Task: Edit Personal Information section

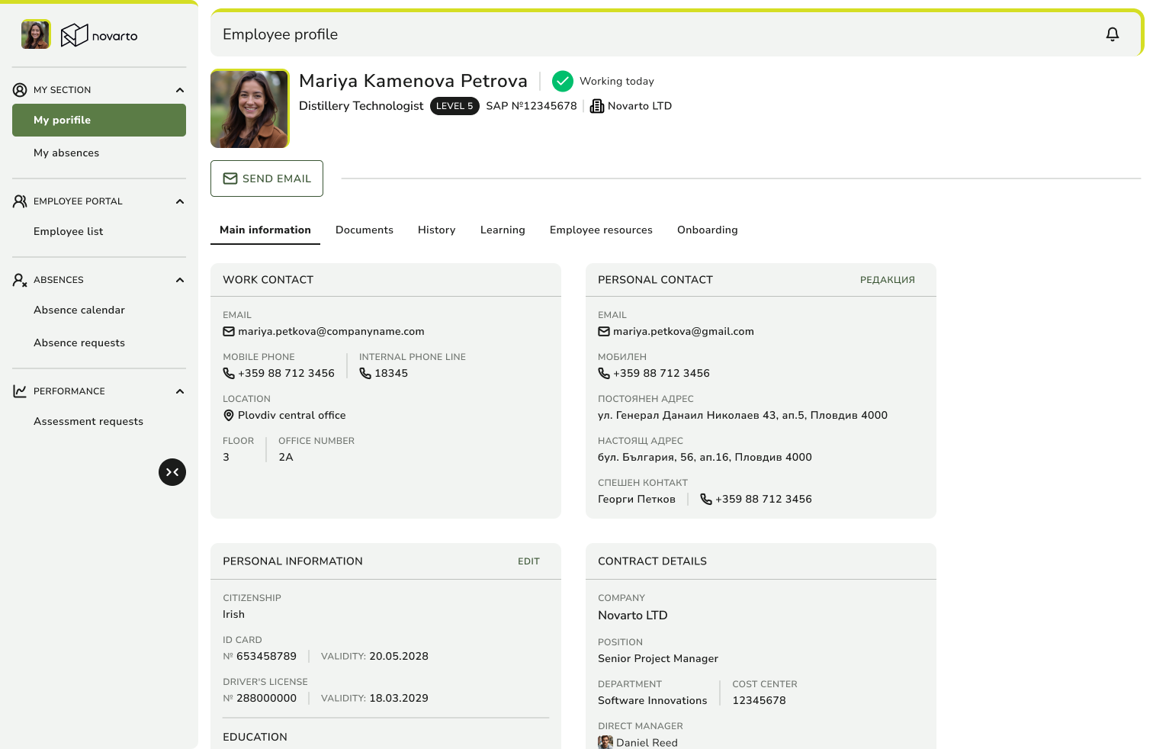Action: [528, 561]
